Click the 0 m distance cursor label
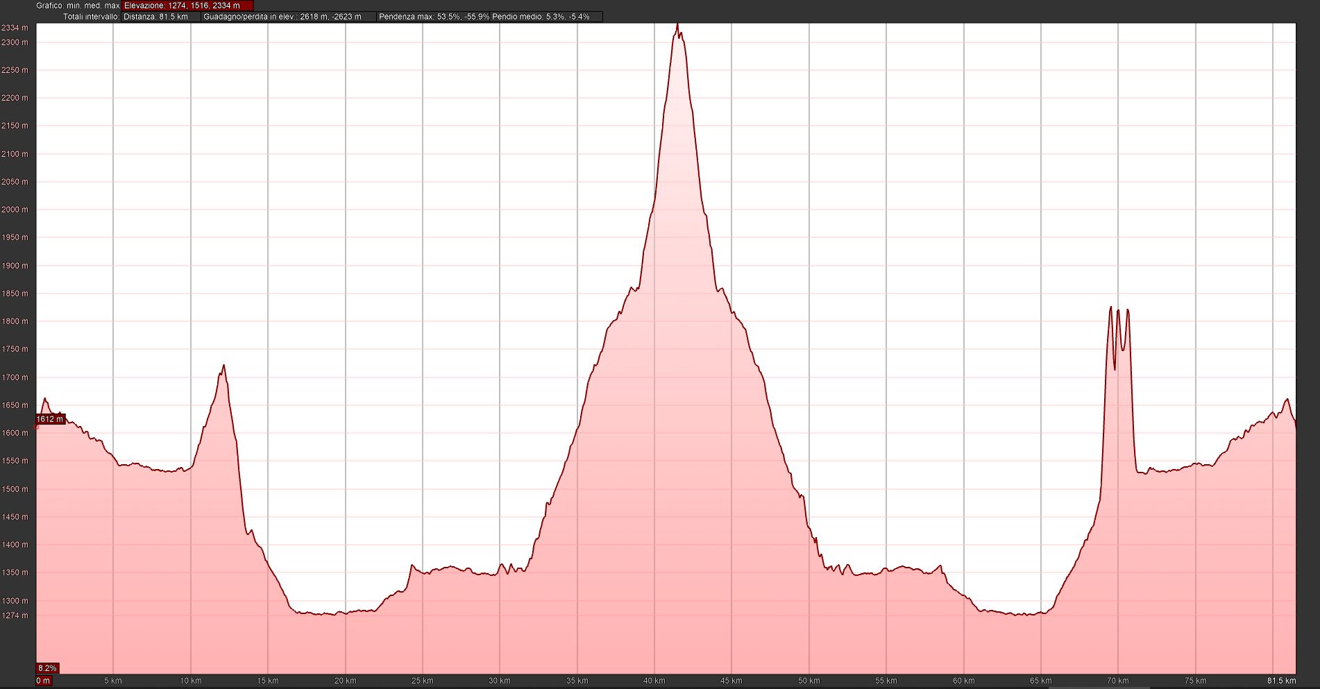The image size is (1320, 689). click(x=43, y=681)
